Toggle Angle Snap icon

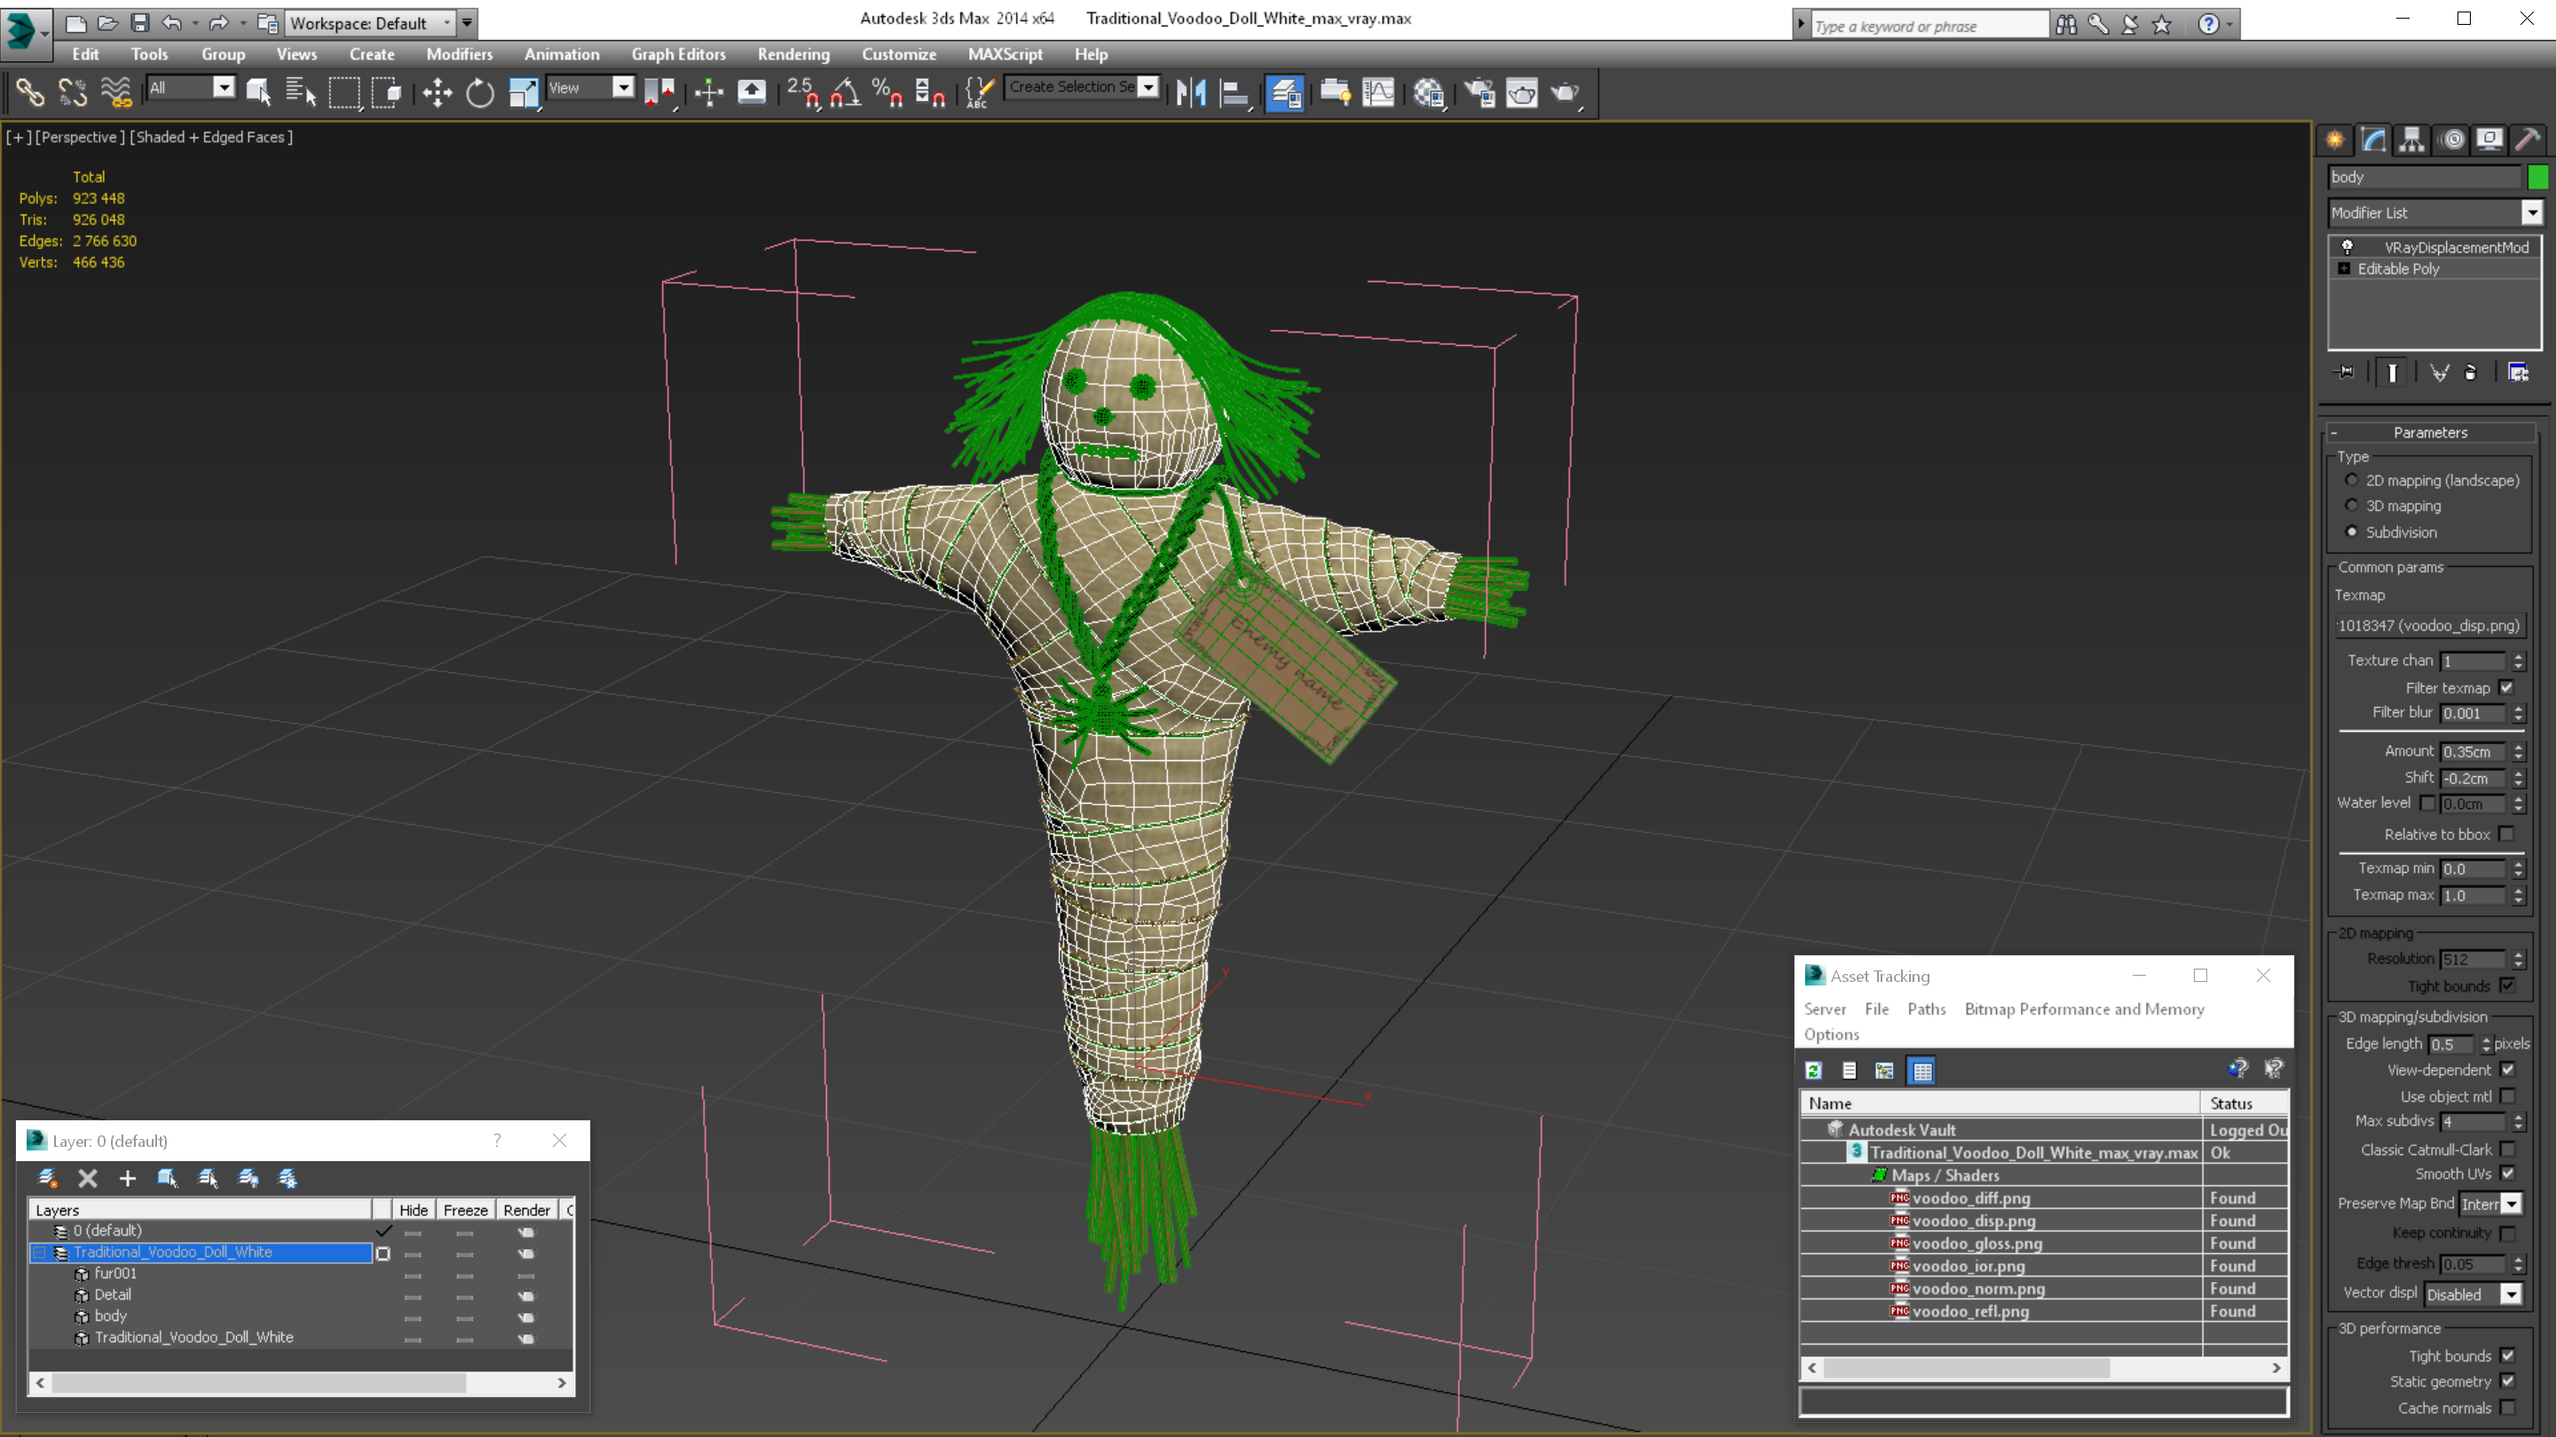tap(846, 92)
